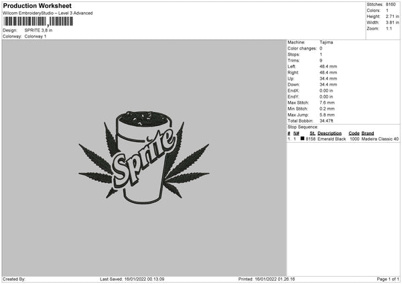Click the Description column header

pos(330,133)
